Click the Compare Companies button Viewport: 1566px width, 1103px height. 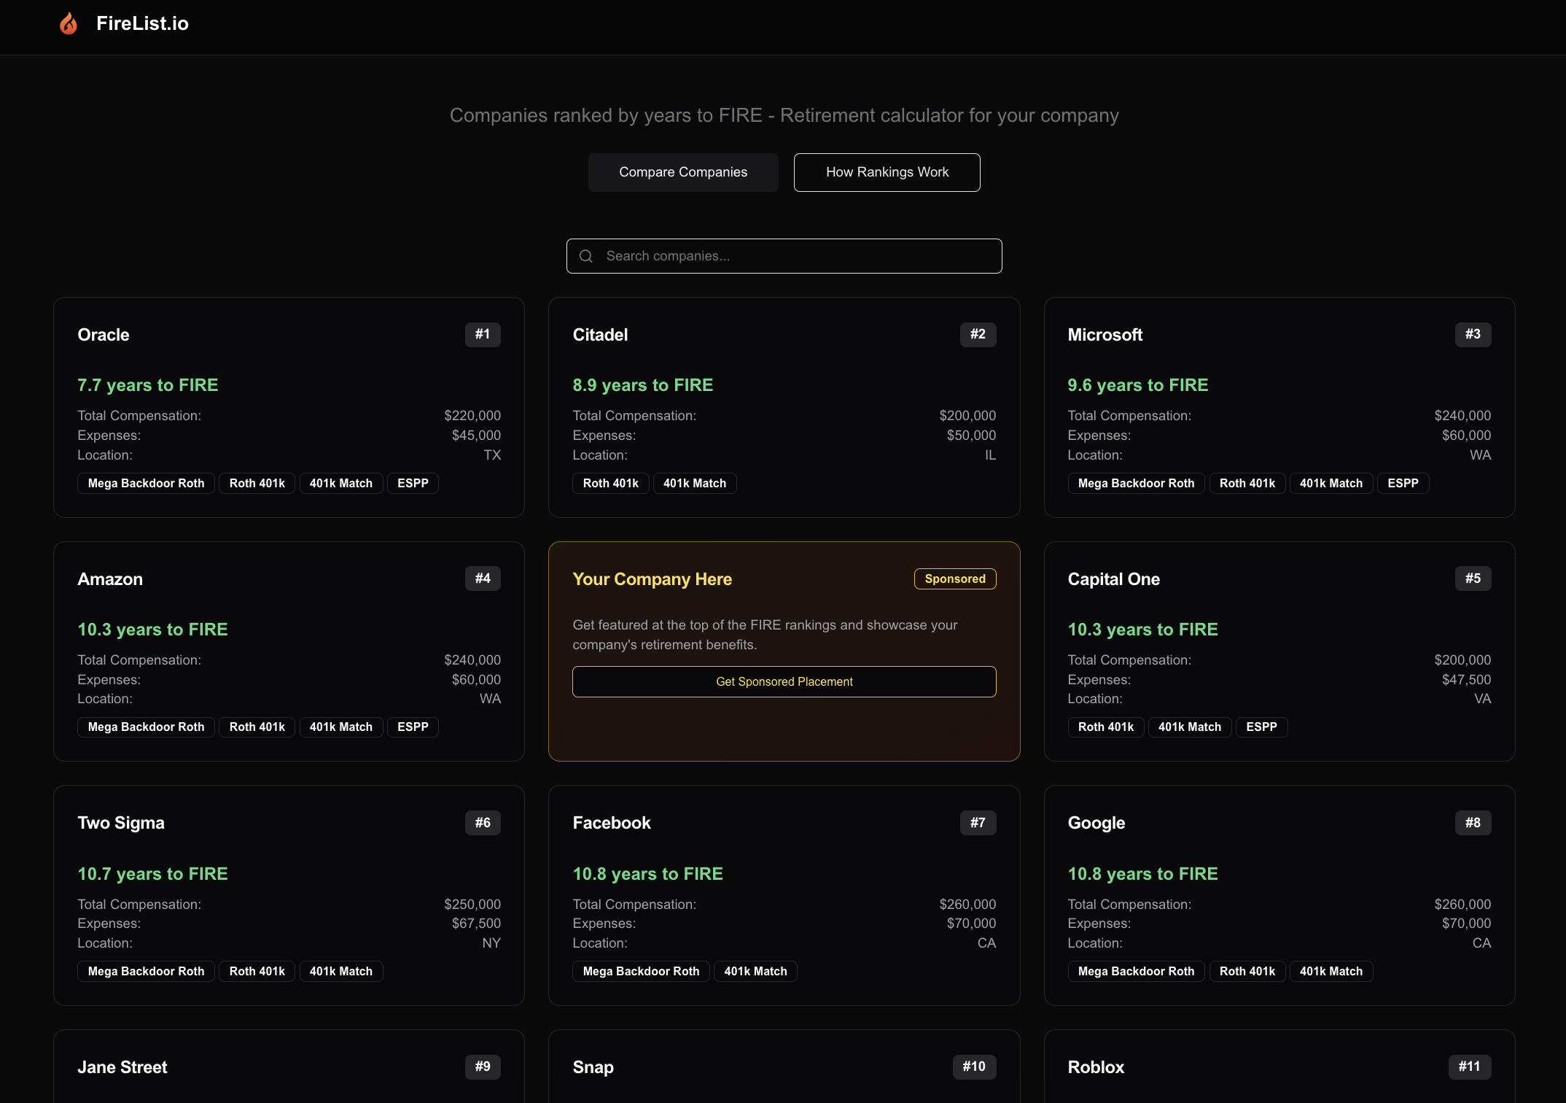(683, 172)
